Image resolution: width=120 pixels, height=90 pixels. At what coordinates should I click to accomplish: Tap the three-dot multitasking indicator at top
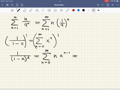60,1
